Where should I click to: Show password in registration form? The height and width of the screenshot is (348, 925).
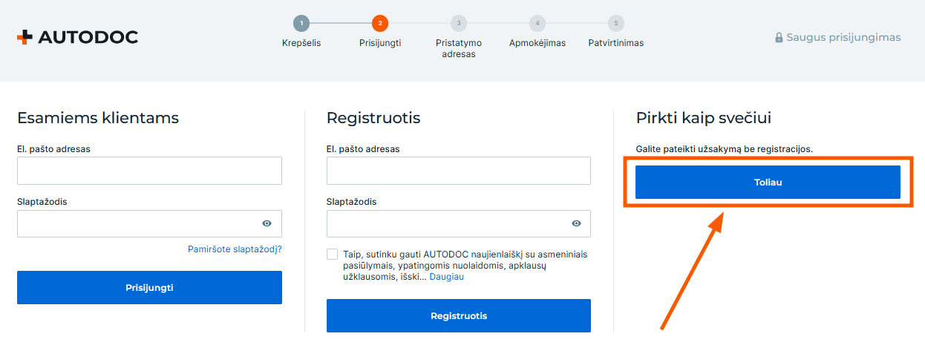pyautogui.click(x=576, y=223)
